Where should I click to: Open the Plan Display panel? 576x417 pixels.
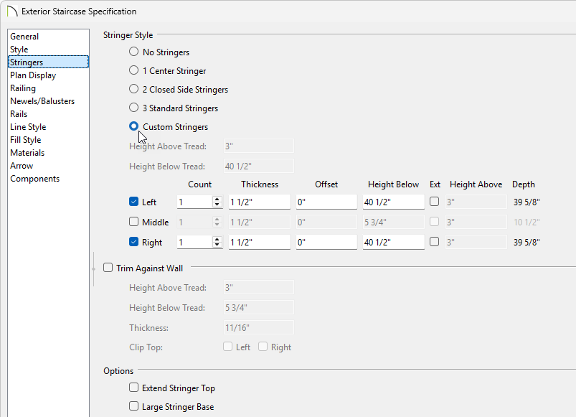click(33, 75)
